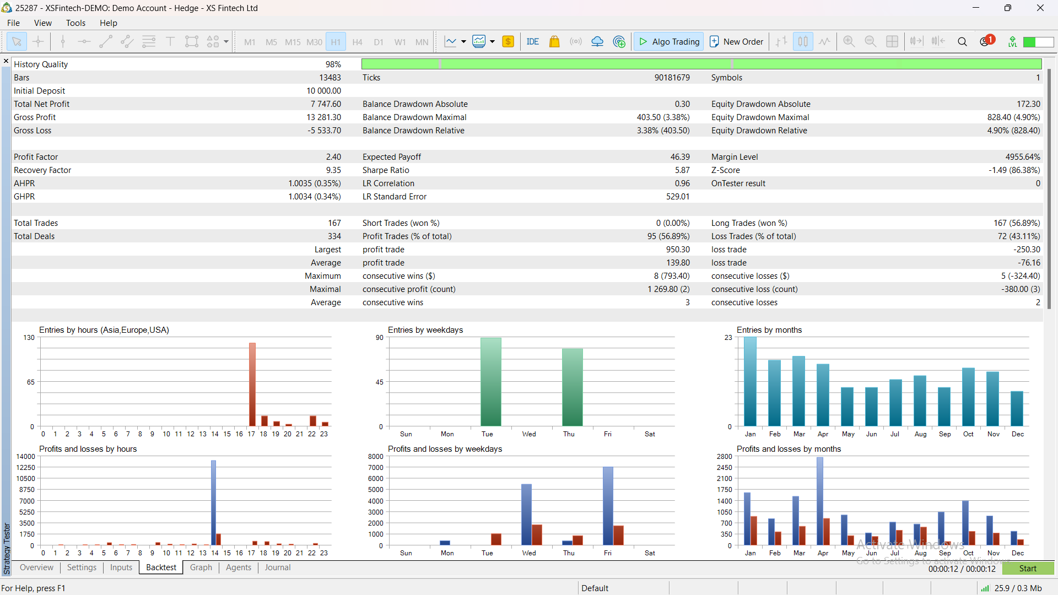The width and height of the screenshot is (1058, 595).
Task: Click the yellow dollar sign icon
Action: 508,41
